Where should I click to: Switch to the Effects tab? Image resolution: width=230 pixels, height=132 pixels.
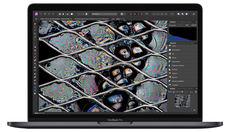(x=184, y=43)
